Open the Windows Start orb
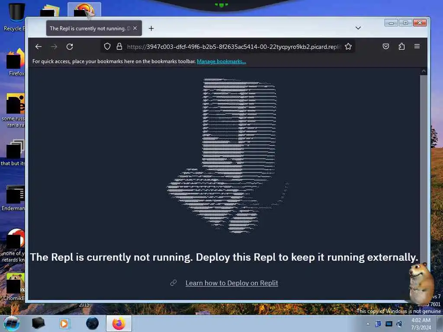This screenshot has height=332, width=443. [12, 323]
